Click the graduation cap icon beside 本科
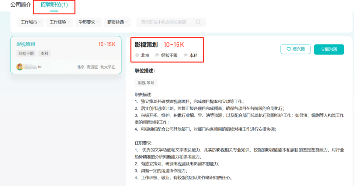354x186 pixels. pos(185,56)
